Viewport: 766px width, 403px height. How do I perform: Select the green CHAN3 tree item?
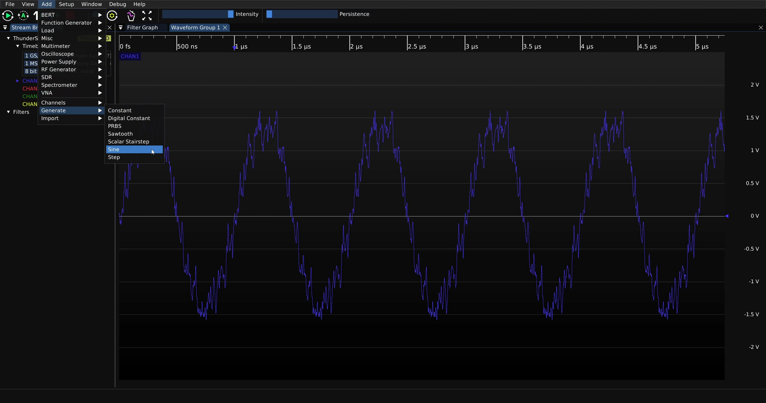click(30, 96)
